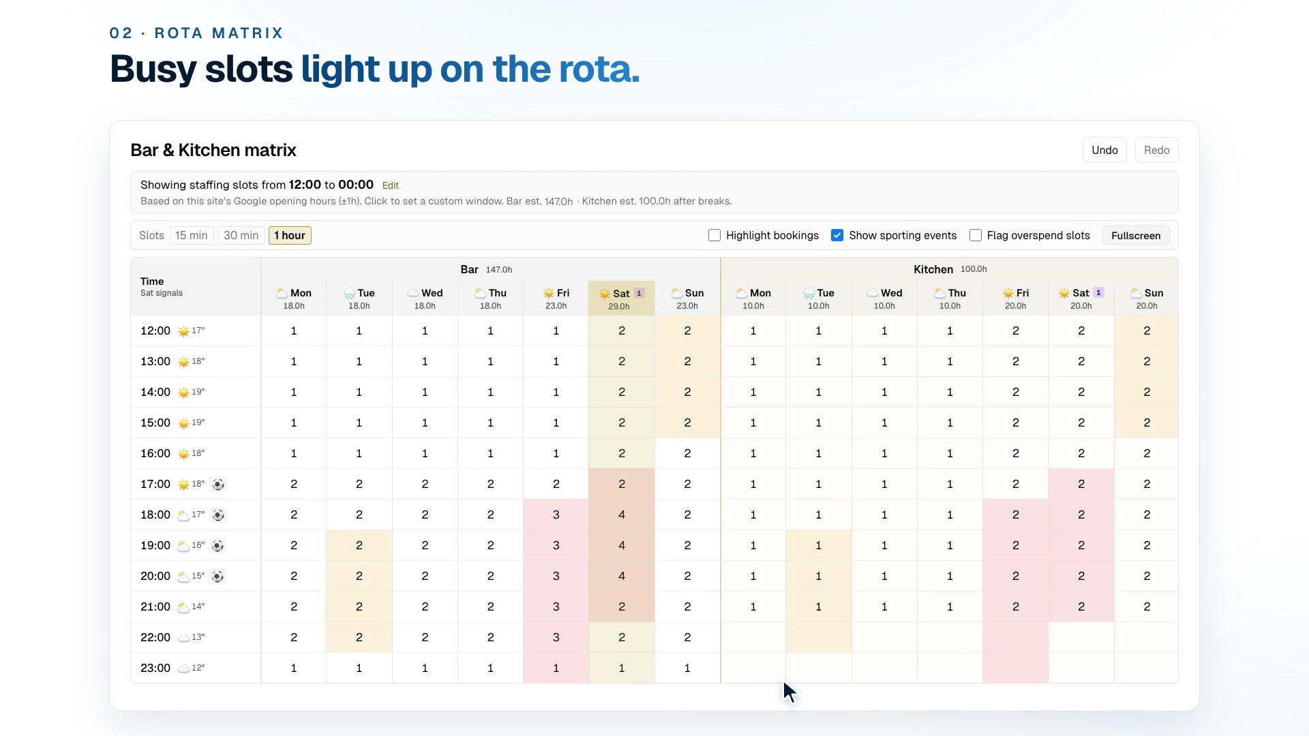
Task: Click Bar Tue 19:00 highlighted cell
Action: (359, 545)
